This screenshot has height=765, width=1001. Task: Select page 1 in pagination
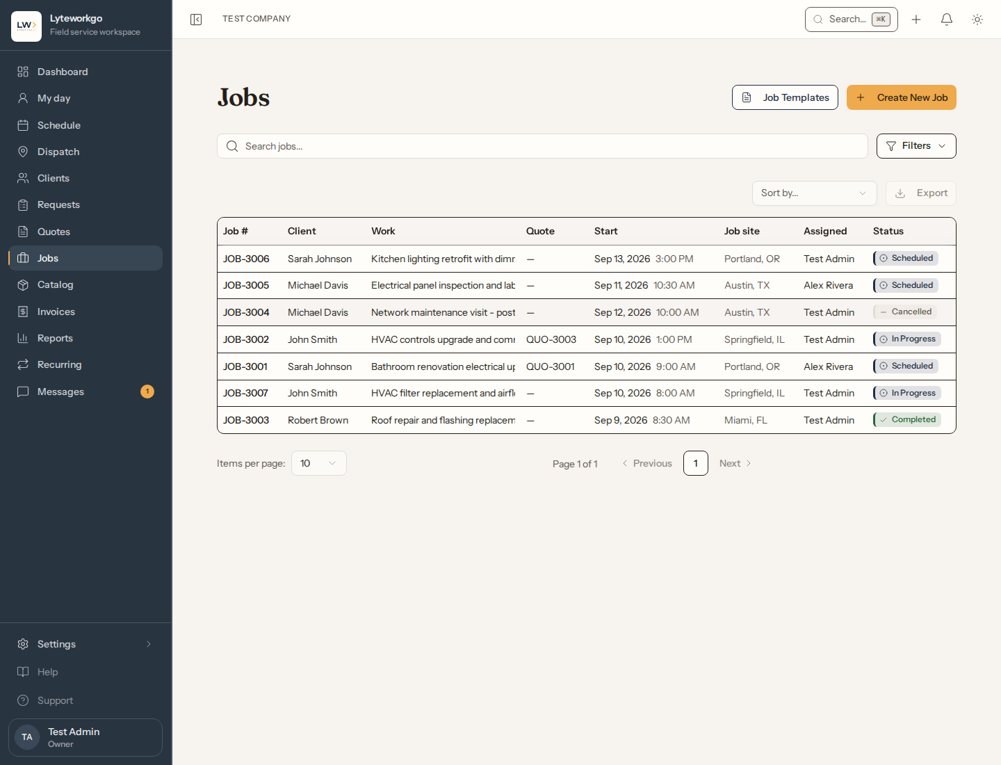click(x=696, y=463)
